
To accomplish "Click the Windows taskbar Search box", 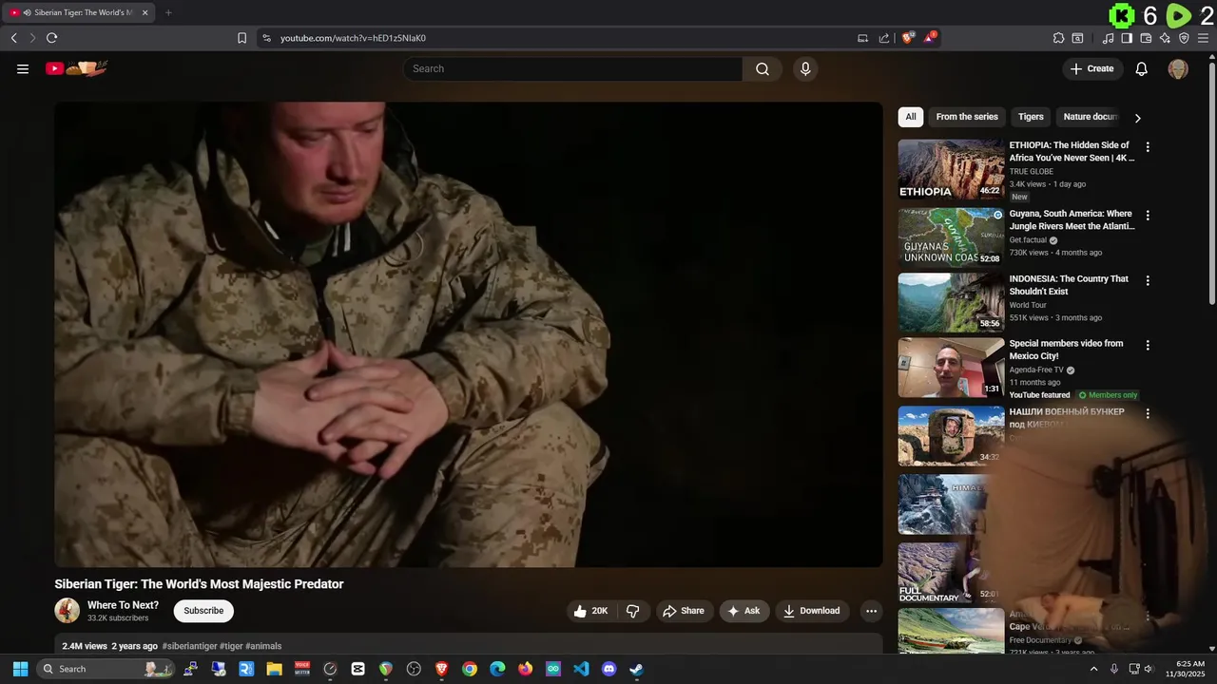I will coord(106,669).
